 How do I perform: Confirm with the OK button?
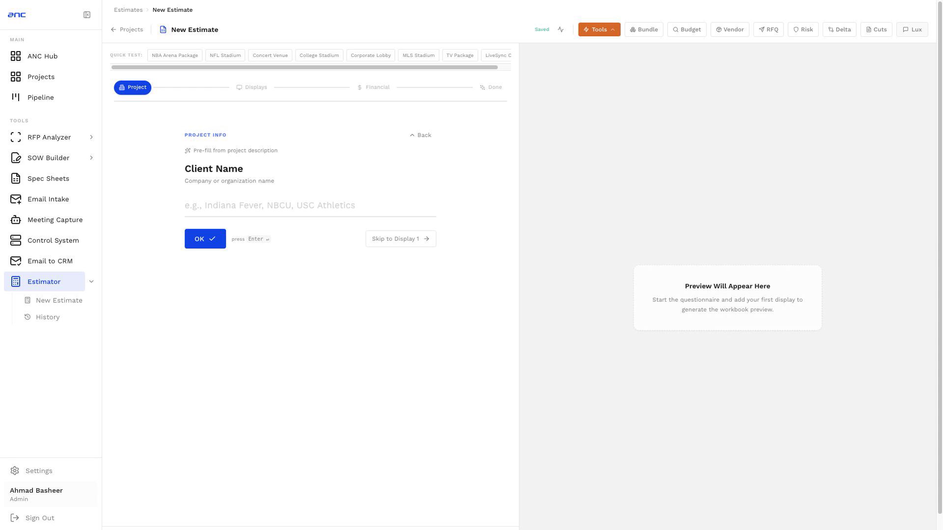click(x=205, y=239)
